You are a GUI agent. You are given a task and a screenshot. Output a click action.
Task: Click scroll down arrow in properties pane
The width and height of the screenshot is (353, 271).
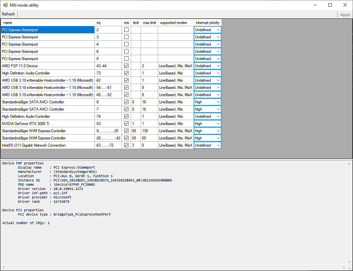click(349, 262)
